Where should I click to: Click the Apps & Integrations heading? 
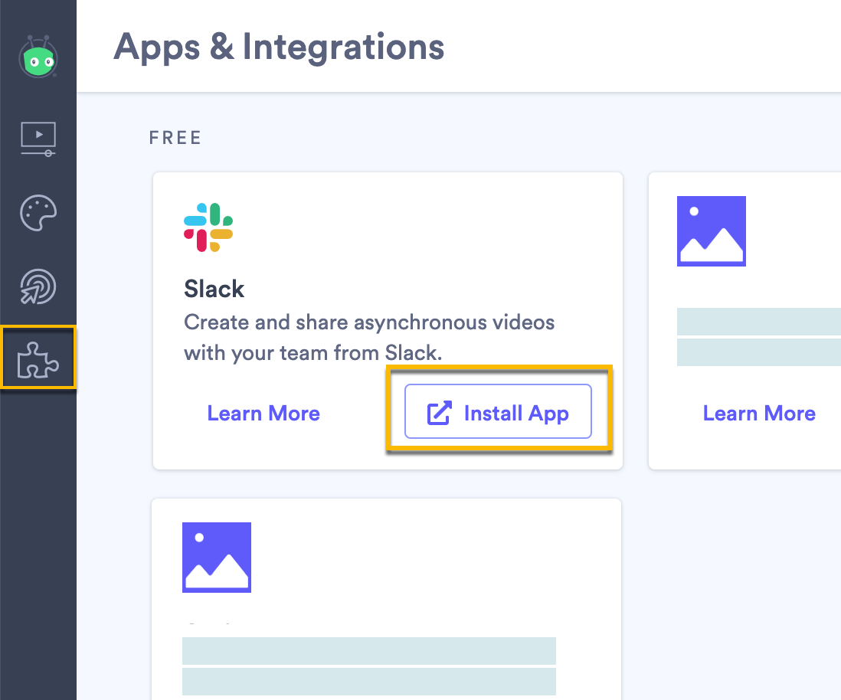(279, 47)
